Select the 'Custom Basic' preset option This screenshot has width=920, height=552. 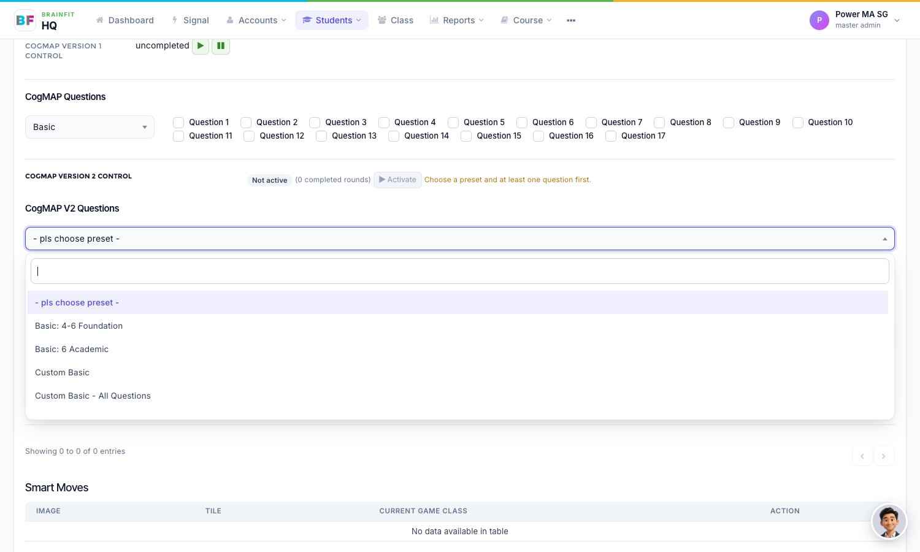point(458,372)
